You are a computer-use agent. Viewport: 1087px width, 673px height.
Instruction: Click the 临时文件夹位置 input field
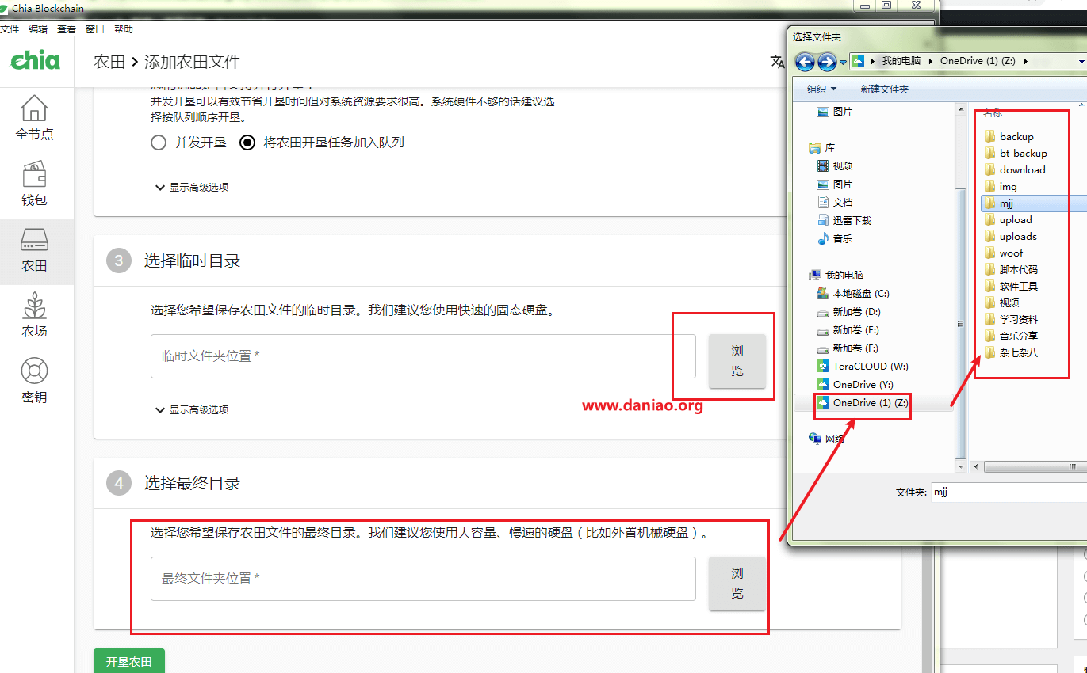tap(423, 356)
